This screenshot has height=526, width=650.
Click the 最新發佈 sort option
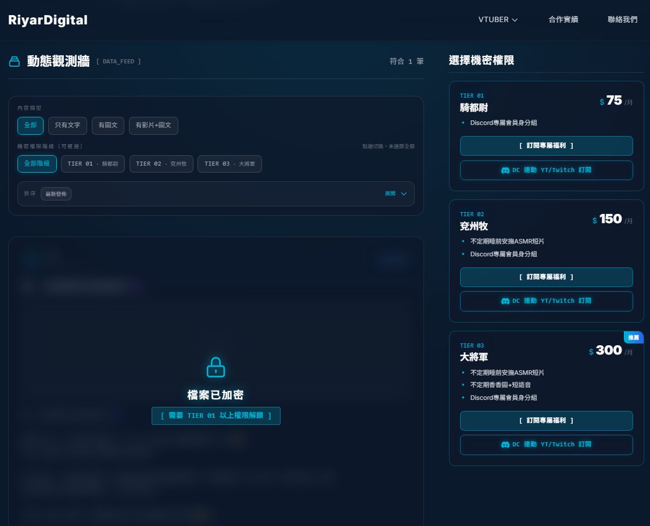(x=56, y=194)
